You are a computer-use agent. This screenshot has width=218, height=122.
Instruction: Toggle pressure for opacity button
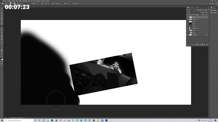pyautogui.click(x=42, y=4)
